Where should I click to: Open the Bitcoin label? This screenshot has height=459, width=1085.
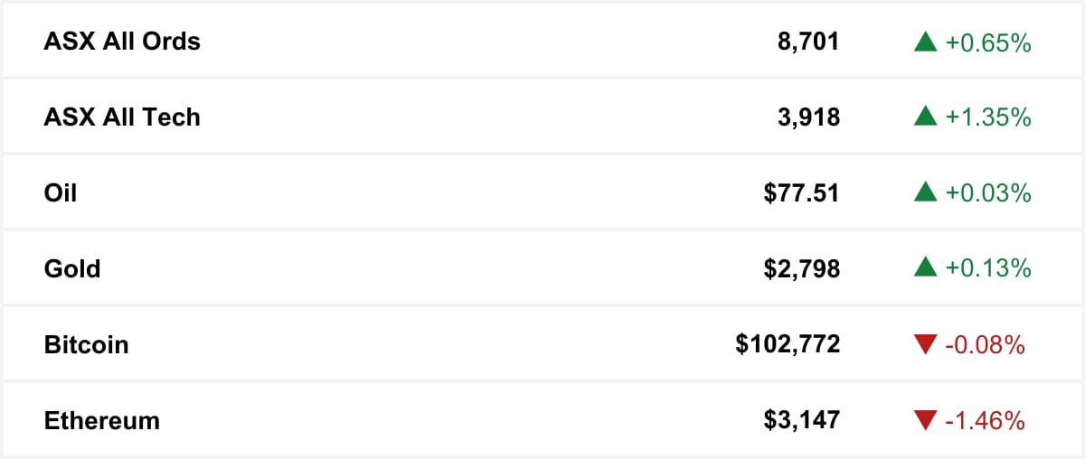(86, 345)
